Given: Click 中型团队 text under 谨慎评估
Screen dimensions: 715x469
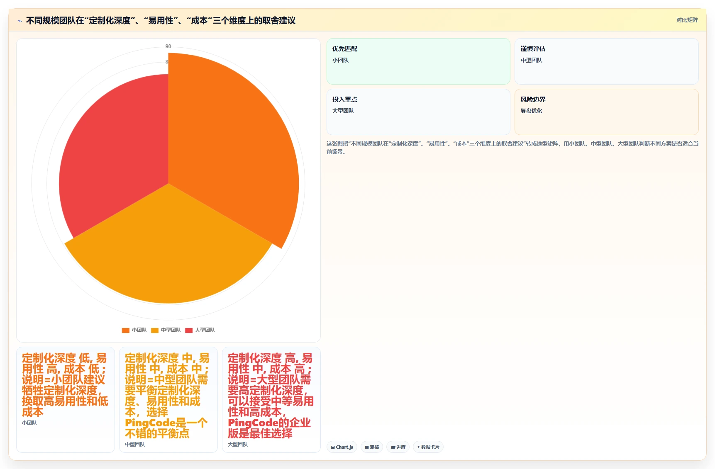Looking at the screenshot, I should point(531,60).
